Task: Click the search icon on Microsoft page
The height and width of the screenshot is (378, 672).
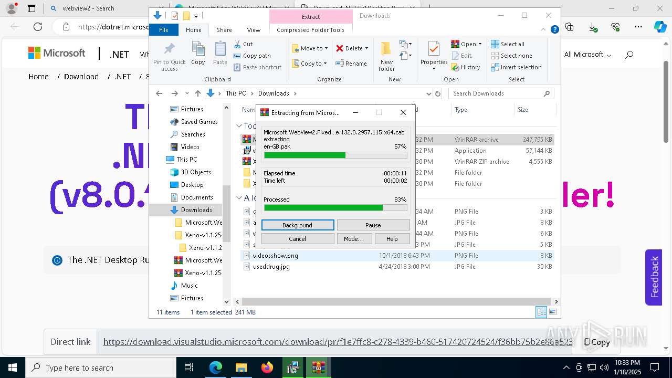Action: coord(629,54)
